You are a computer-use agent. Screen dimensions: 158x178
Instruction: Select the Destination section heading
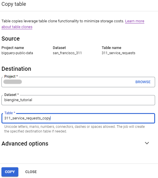[16, 69]
